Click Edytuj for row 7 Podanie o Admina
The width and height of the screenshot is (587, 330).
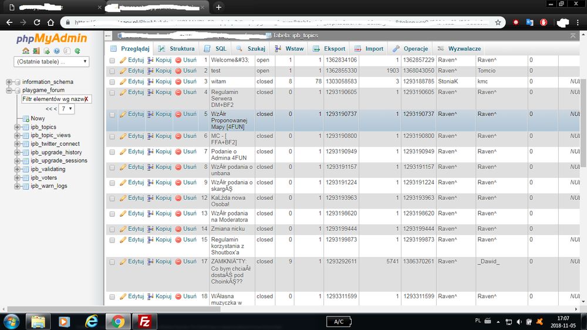(131, 151)
